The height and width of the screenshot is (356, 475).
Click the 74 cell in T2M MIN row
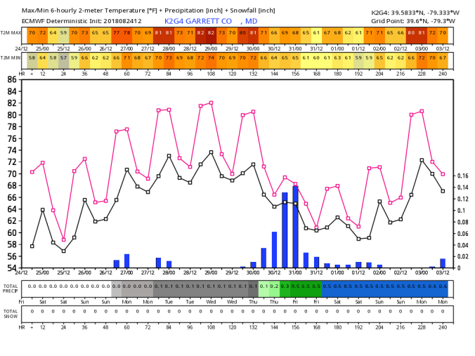coord(212,58)
